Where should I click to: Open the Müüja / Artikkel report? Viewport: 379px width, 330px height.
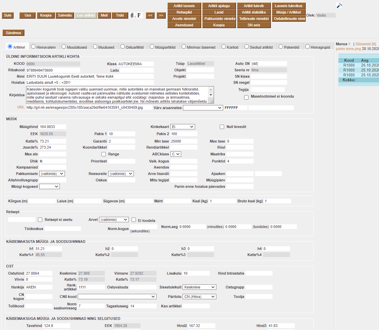coord(289,12)
